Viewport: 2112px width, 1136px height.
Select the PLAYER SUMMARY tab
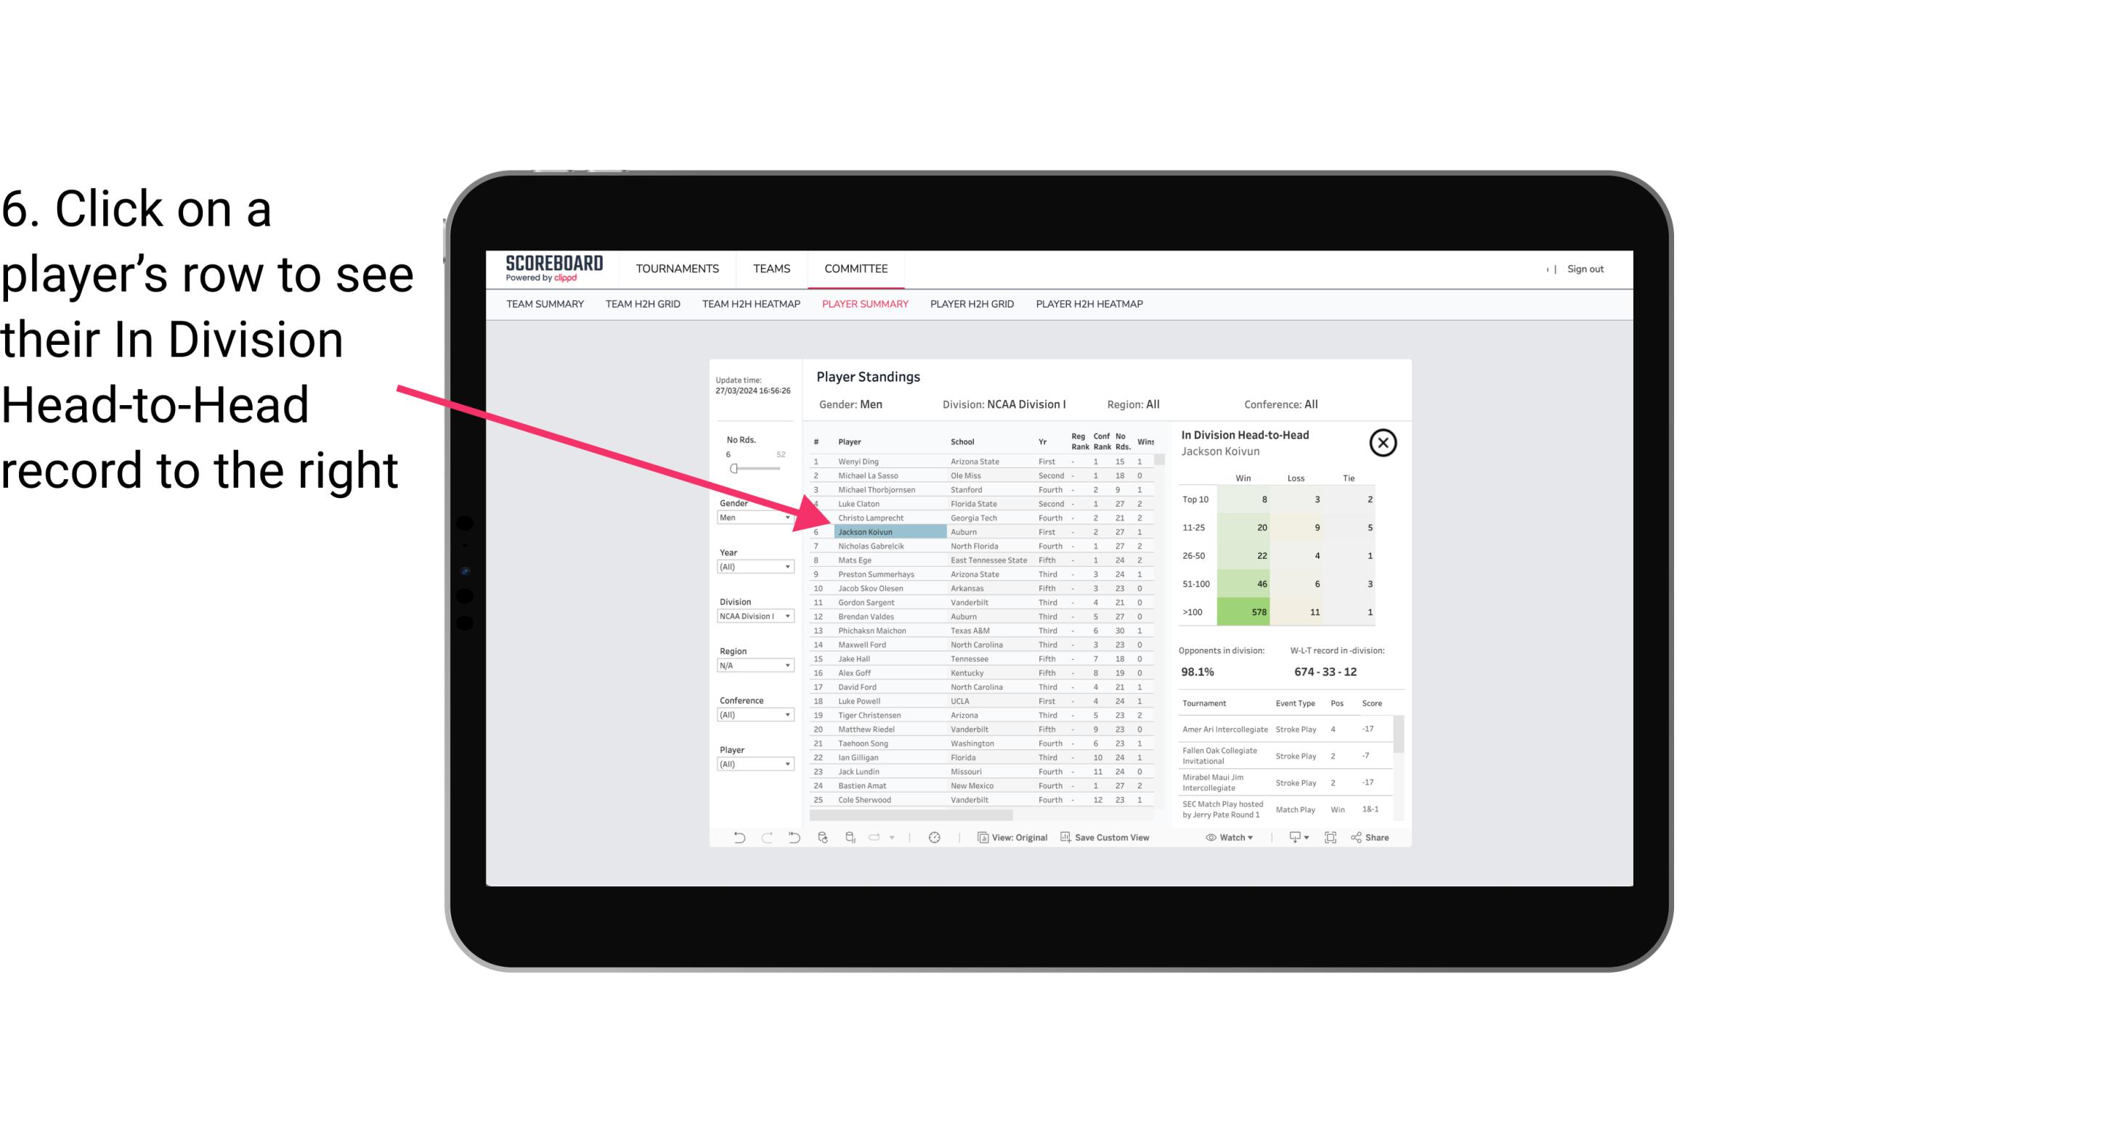[865, 303]
